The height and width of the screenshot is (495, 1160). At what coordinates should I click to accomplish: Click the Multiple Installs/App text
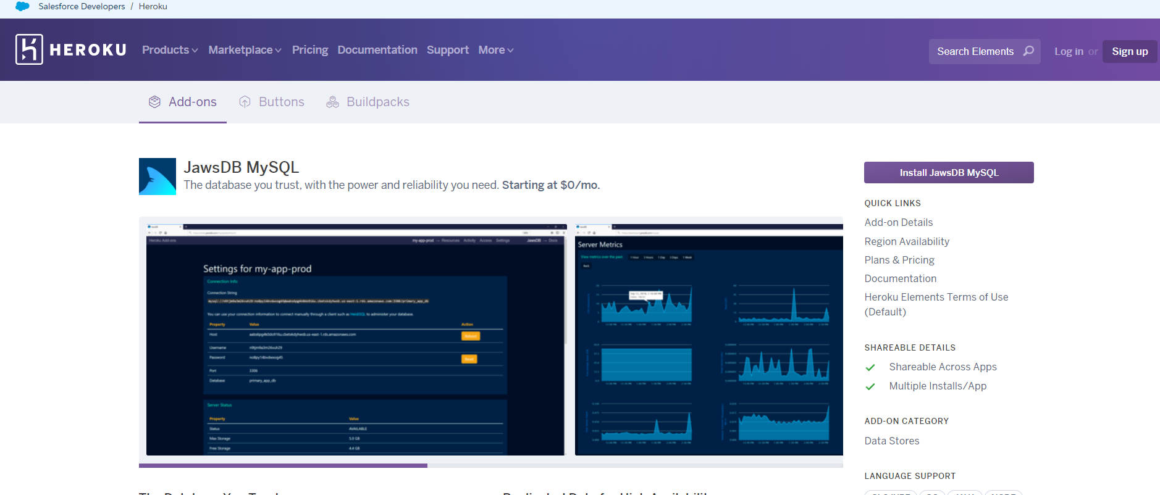click(938, 386)
